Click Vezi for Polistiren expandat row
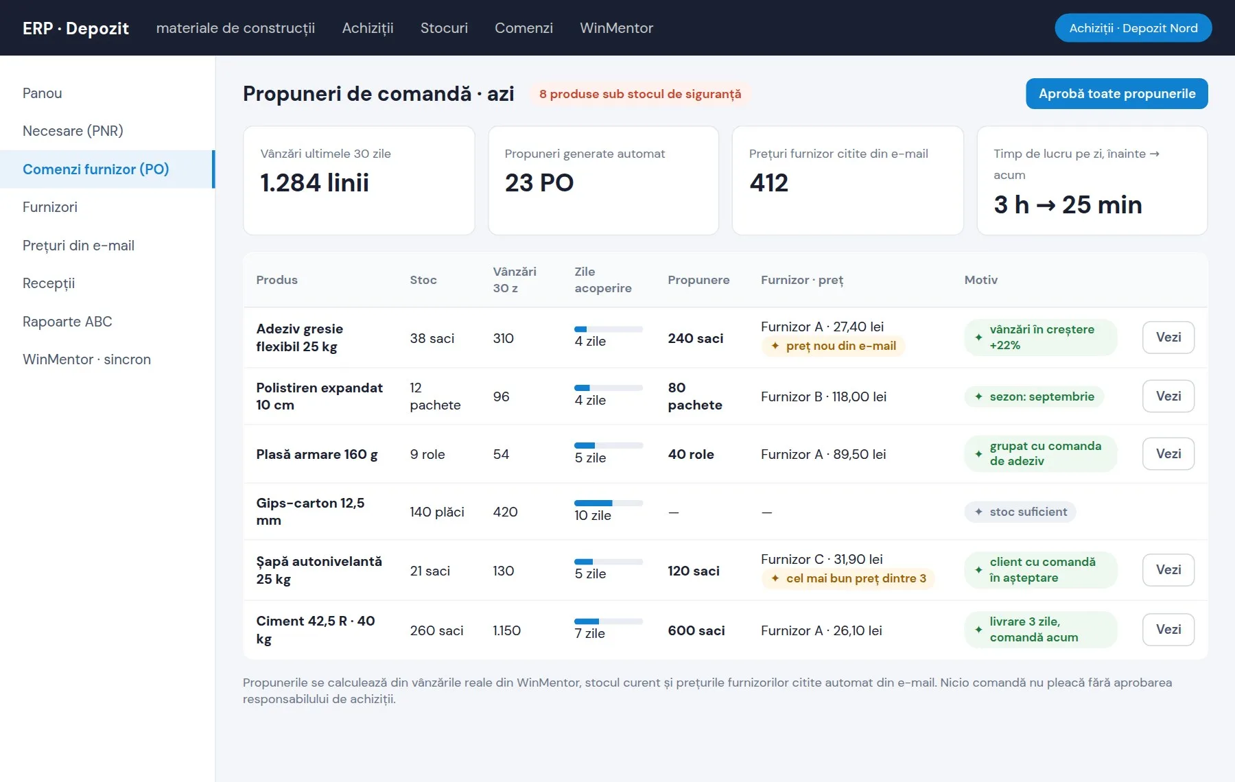 (1168, 396)
